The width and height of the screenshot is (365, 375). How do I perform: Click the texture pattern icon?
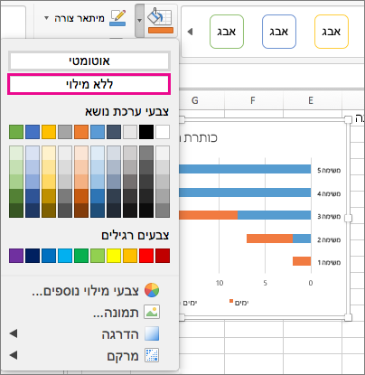coord(152,355)
